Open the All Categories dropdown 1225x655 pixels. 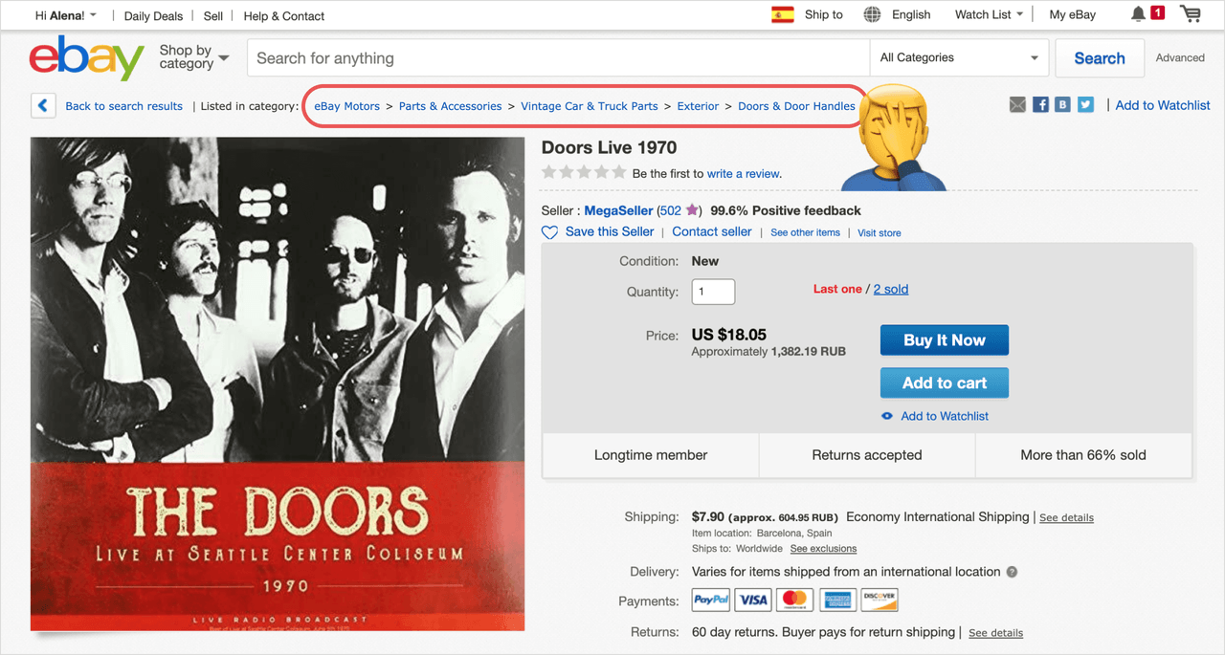point(959,58)
